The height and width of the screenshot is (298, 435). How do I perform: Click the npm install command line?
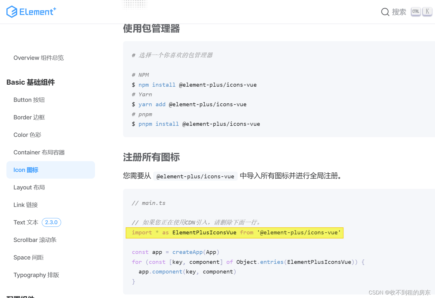(194, 85)
